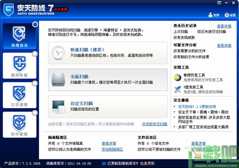Click the computer icon for 自定义扫描
The width and height of the screenshot is (239, 168).
click(59, 106)
